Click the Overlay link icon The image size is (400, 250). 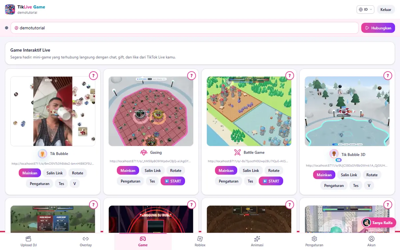[x=86, y=239]
